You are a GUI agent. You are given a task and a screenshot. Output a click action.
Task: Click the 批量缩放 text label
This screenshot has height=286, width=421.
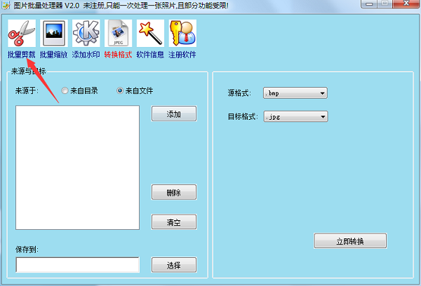pos(54,55)
